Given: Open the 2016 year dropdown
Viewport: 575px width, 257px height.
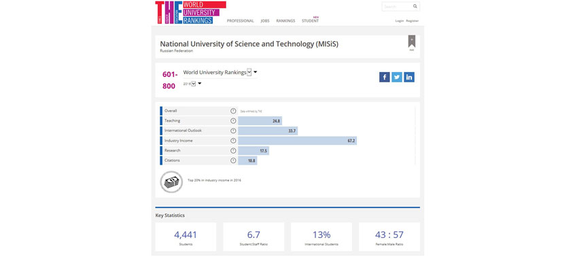Looking at the screenshot, I should 192,84.
